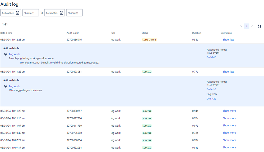Image resolution: width=264 pixels, height=152 pixels.
Task: Open calendar picker on end date field
Action: pyautogui.click(x=61, y=13)
